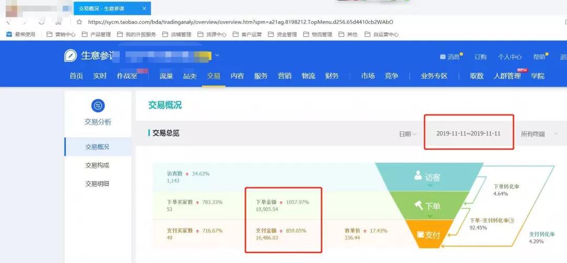The height and width of the screenshot is (263, 567).
Task: Expand the shop name dropdown arrow
Action: [x=217, y=55]
